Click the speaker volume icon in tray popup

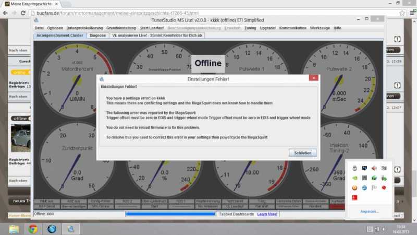(374, 168)
